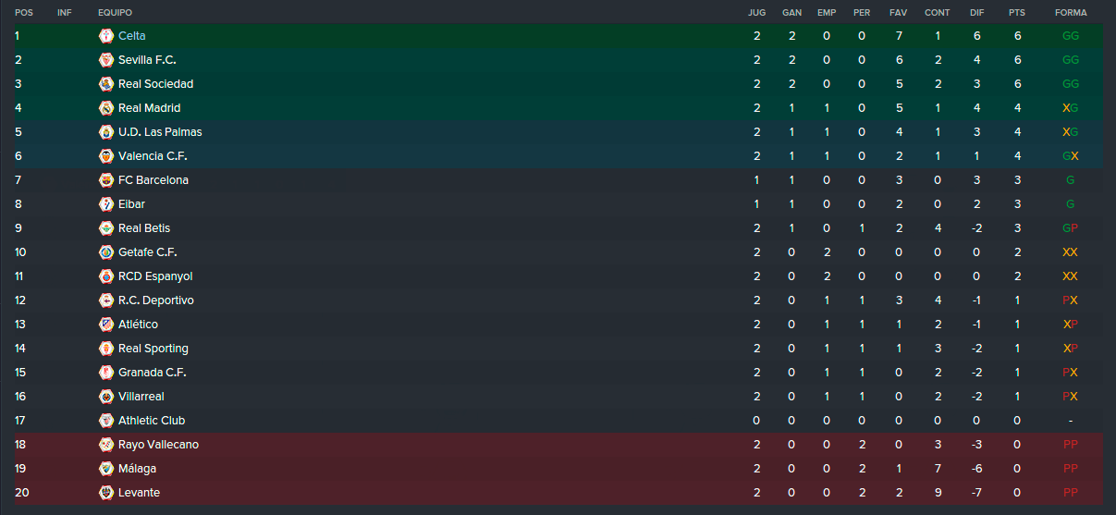
Task: Click the FORMA column header
Action: pos(1071,13)
